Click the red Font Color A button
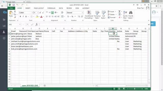The width and height of the screenshot is (163, 91). pyautogui.click(x=41, y=16)
